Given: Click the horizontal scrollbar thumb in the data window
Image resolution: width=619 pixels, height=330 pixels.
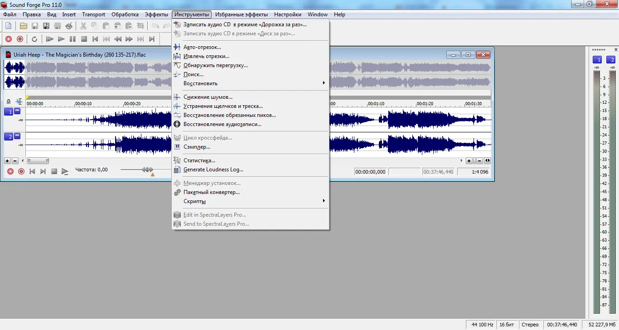Looking at the screenshot, I should click(38, 160).
